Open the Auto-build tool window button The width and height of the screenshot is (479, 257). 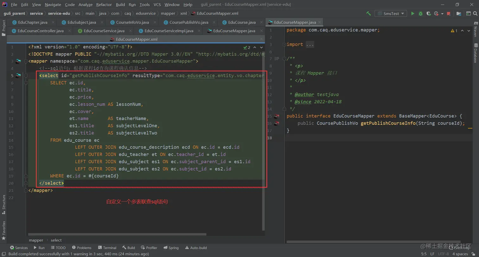tap(196, 247)
